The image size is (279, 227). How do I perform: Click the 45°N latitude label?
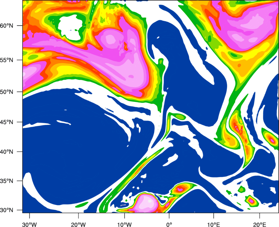(x=7, y=122)
